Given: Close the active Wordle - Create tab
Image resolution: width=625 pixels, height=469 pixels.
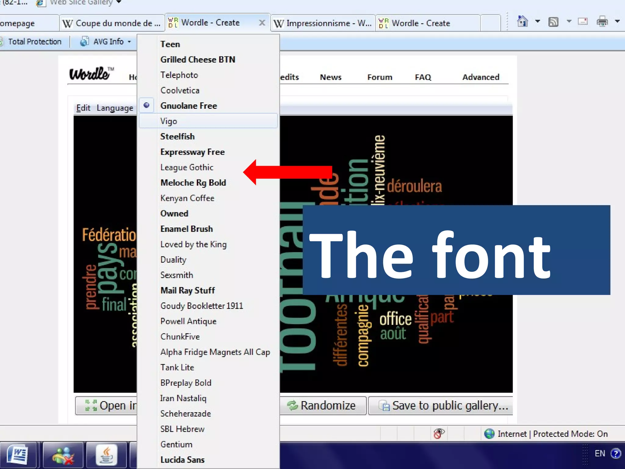Looking at the screenshot, I should pos(262,23).
